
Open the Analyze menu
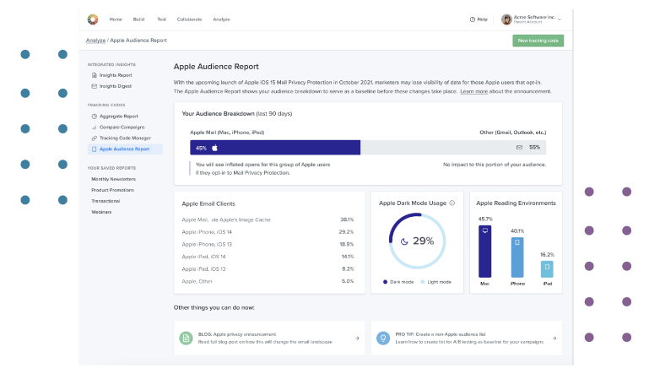click(221, 19)
